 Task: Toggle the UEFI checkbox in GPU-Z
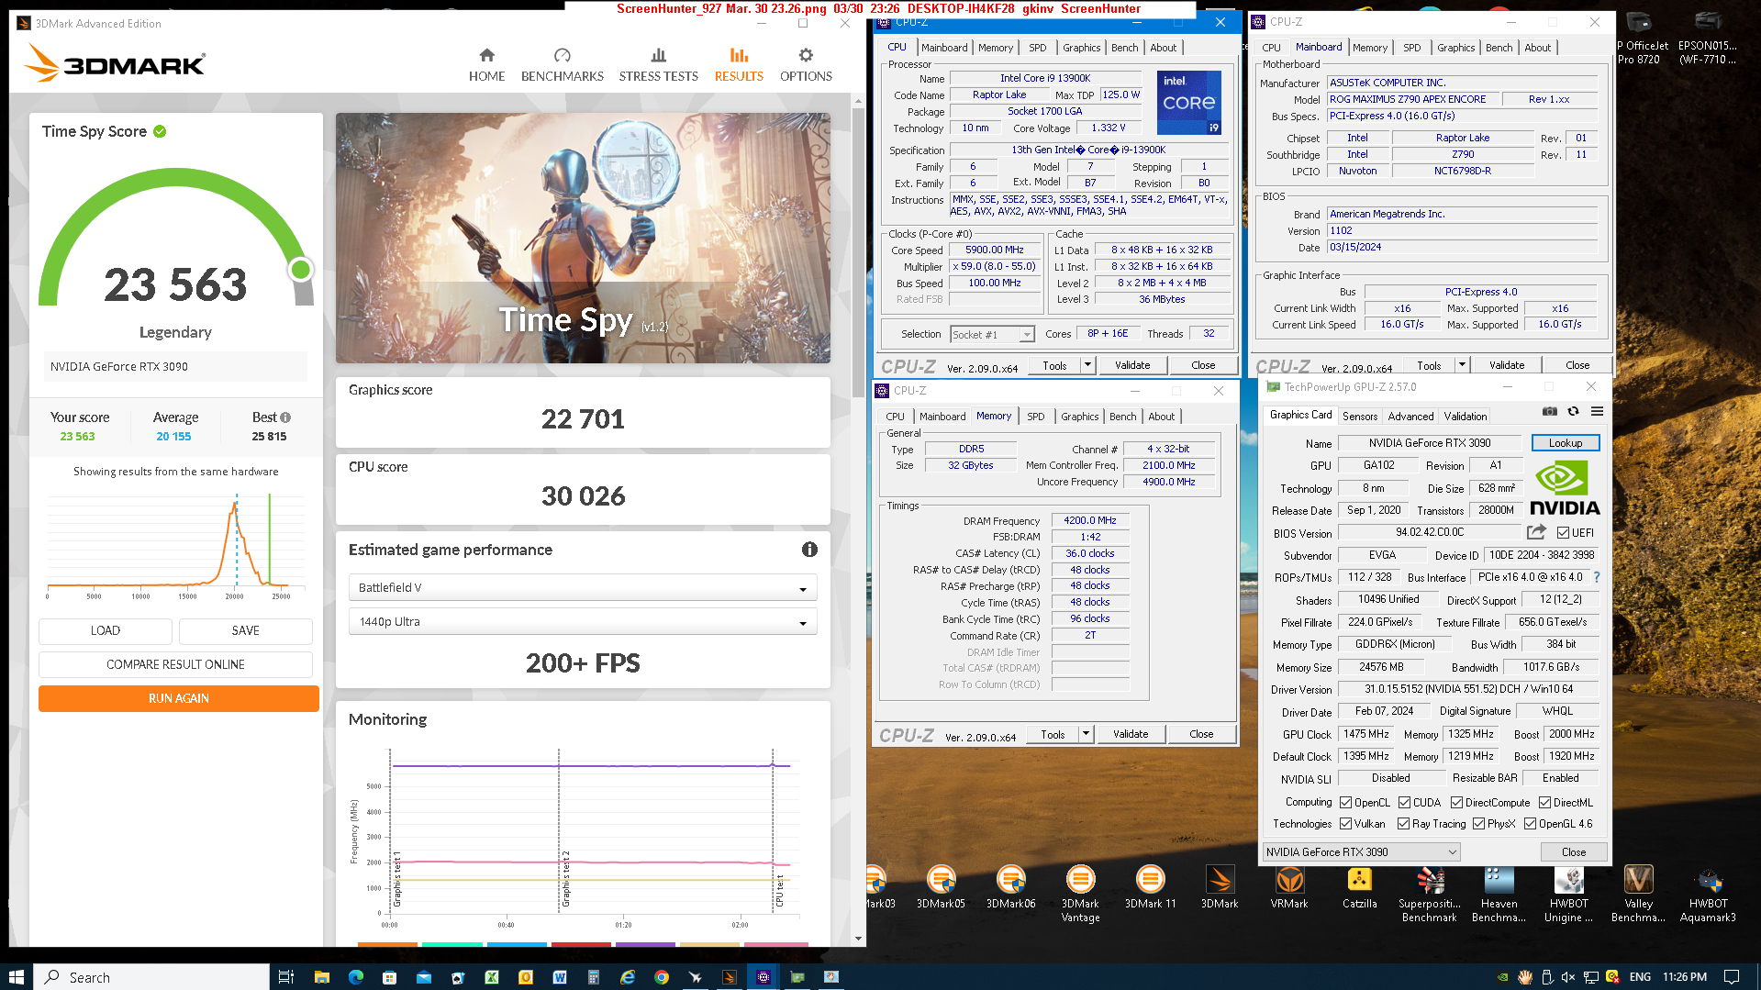[1563, 533]
